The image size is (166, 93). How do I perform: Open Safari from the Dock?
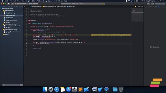57,89
